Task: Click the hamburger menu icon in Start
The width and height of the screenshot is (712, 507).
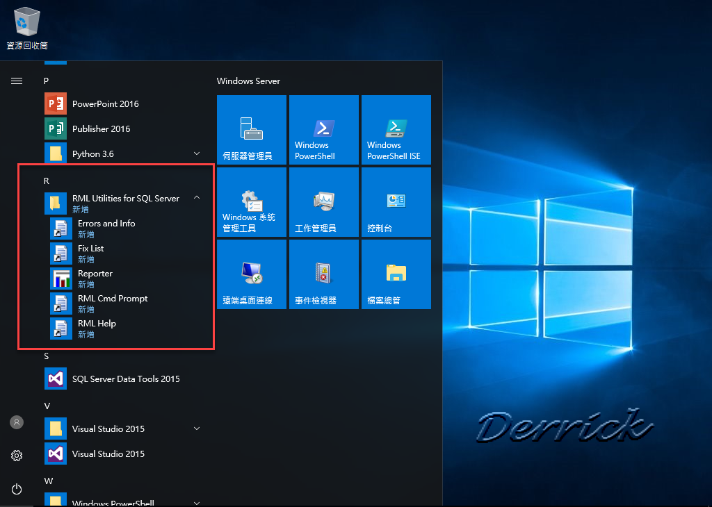Action: click(17, 81)
